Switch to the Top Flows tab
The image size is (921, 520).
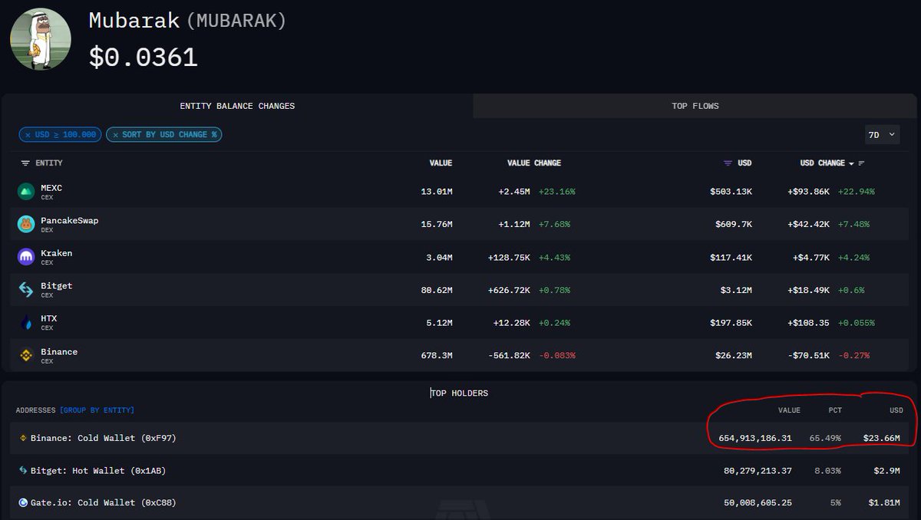tap(695, 106)
